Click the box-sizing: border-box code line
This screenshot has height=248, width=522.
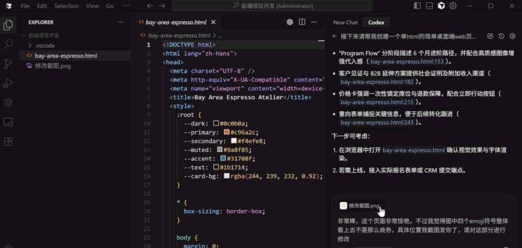(x=224, y=211)
